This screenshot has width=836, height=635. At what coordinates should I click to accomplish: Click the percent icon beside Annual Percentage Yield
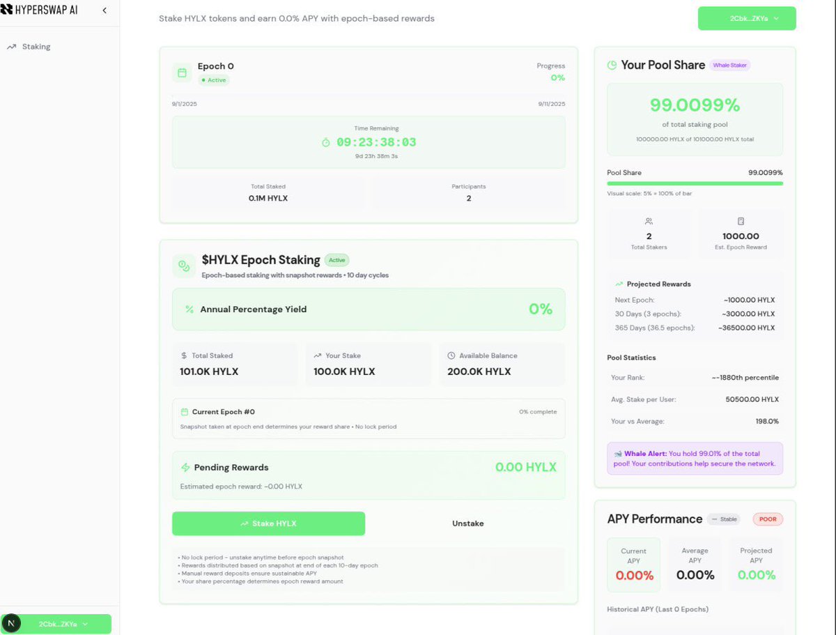tap(189, 309)
